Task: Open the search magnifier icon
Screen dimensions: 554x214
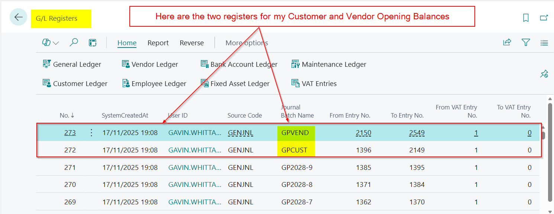Action: (x=74, y=43)
